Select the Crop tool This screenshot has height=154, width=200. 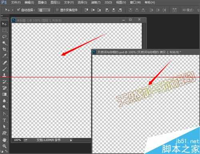tap(4, 49)
